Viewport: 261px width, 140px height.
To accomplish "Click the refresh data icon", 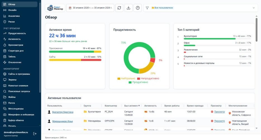I will pyautogui.click(x=119, y=8).
